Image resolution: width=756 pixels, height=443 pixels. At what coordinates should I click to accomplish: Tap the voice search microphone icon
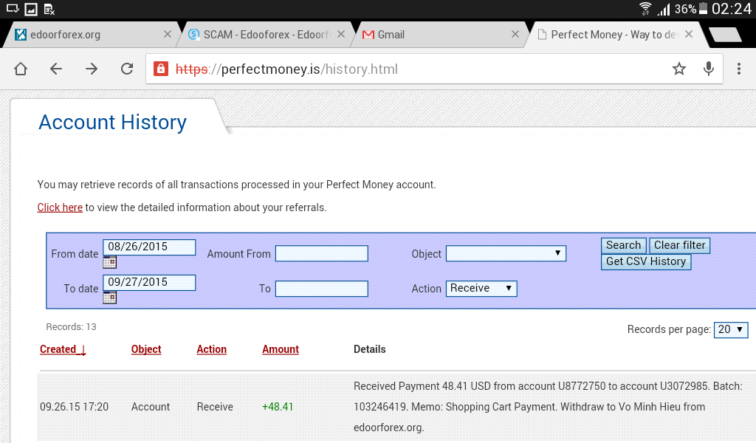(708, 69)
